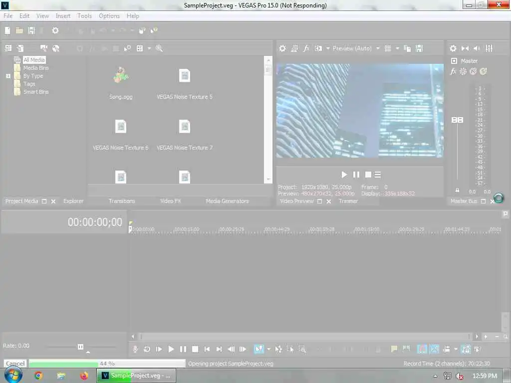
Task: Play the video preview window
Action: [x=344, y=175]
